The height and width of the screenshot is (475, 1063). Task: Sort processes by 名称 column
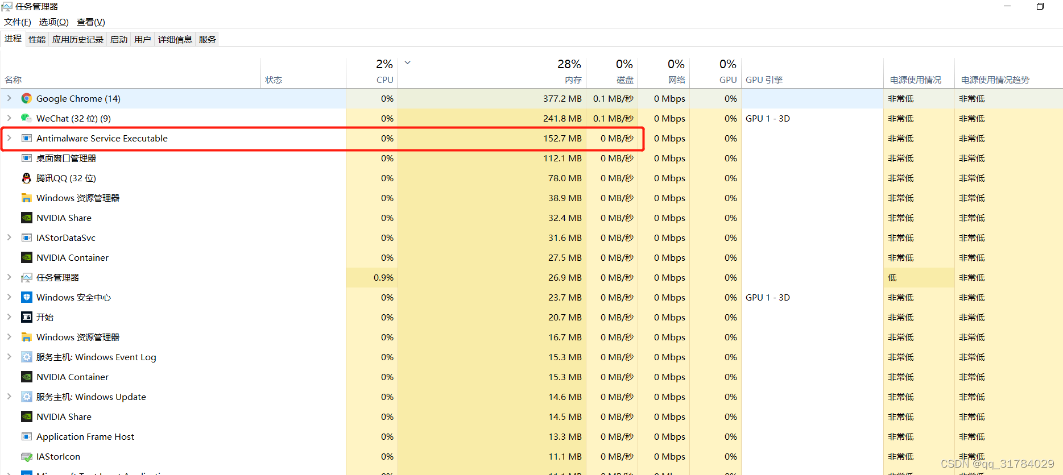pos(131,73)
